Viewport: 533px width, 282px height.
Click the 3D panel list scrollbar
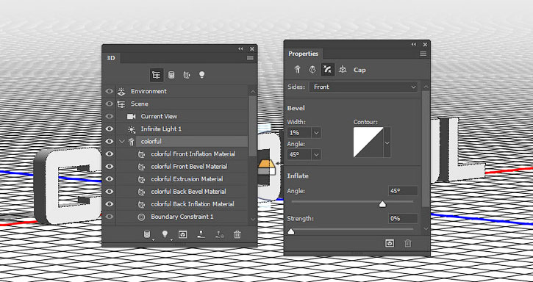253,126
